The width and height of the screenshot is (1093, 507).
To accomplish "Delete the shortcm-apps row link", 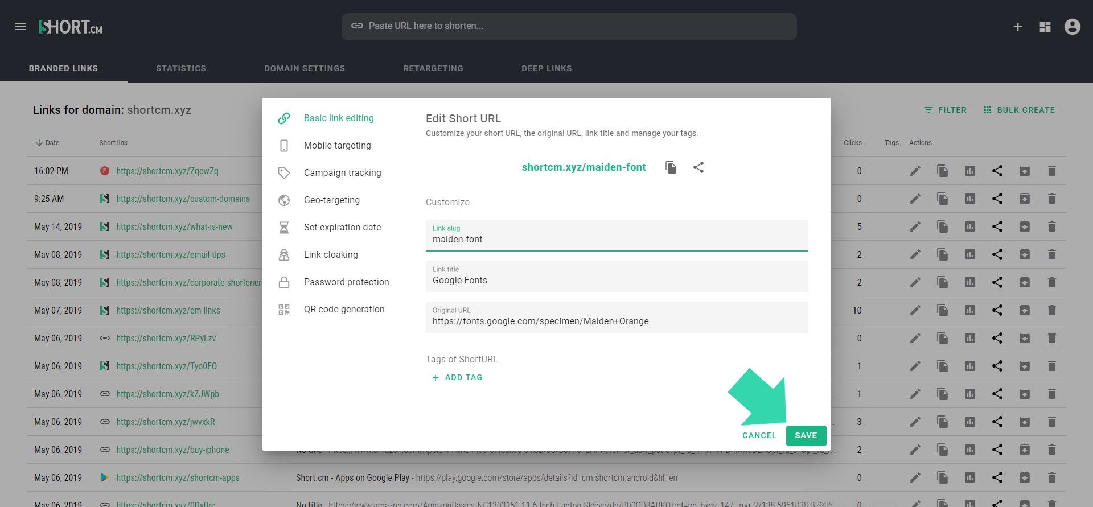I will (1052, 477).
